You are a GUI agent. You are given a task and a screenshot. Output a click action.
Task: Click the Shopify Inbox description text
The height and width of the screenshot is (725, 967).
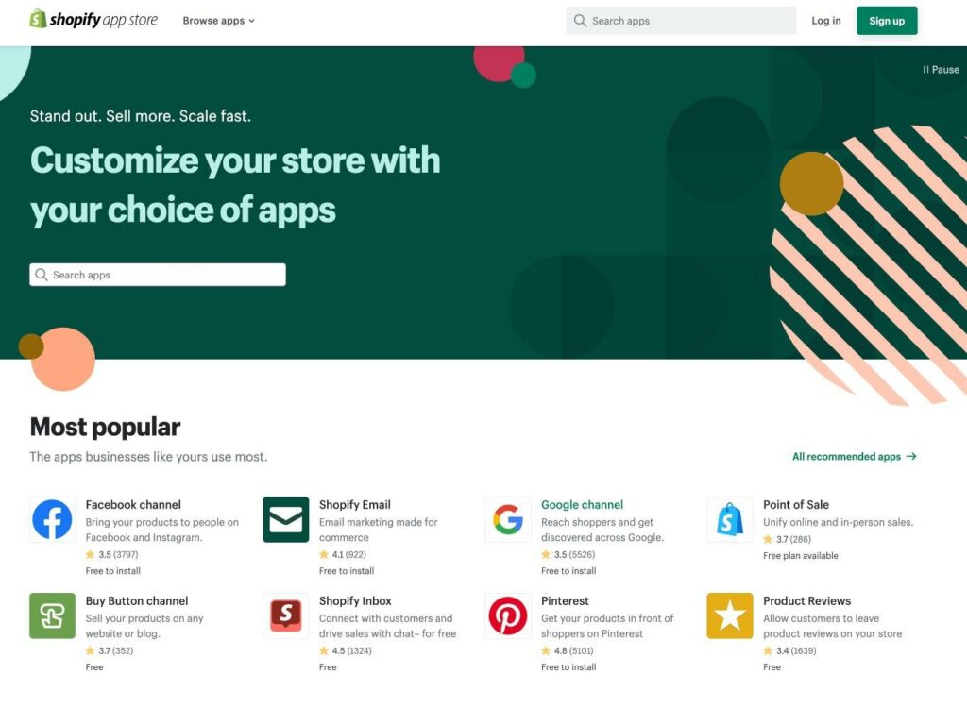click(387, 626)
